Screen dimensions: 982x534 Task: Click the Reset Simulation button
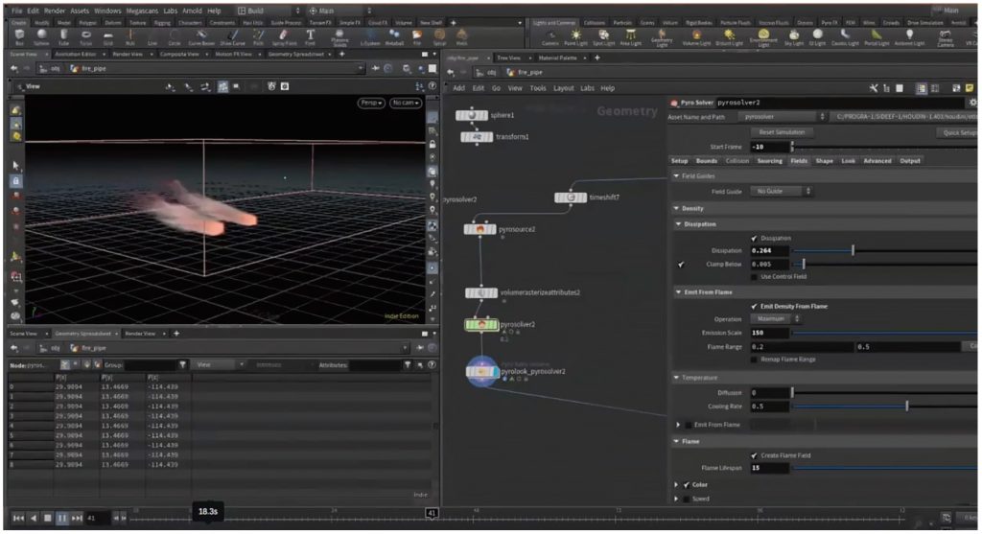(782, 132)
